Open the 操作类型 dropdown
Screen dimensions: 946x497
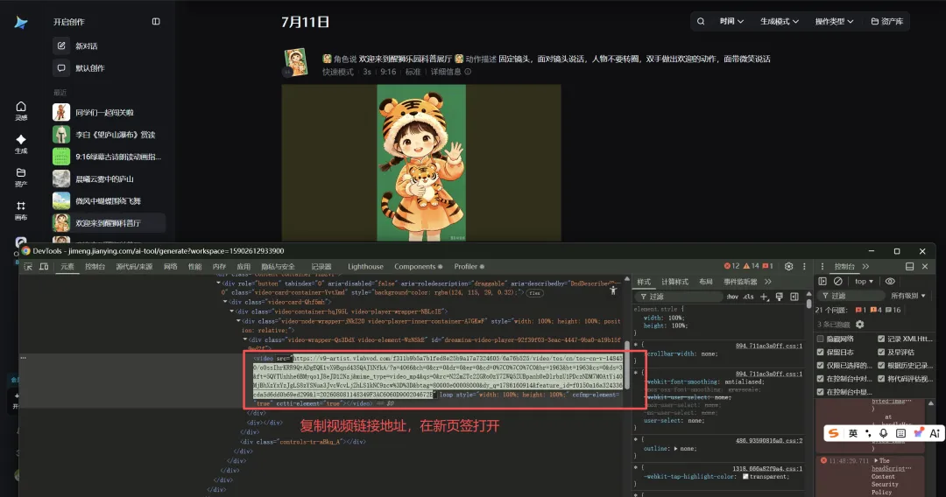tap(835, 22)
